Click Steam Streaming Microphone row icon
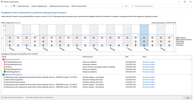193x100 pixels. (x=5, y=82)
